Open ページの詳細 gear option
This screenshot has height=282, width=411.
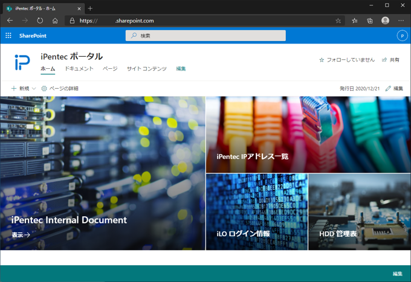(x=60, y=89)
